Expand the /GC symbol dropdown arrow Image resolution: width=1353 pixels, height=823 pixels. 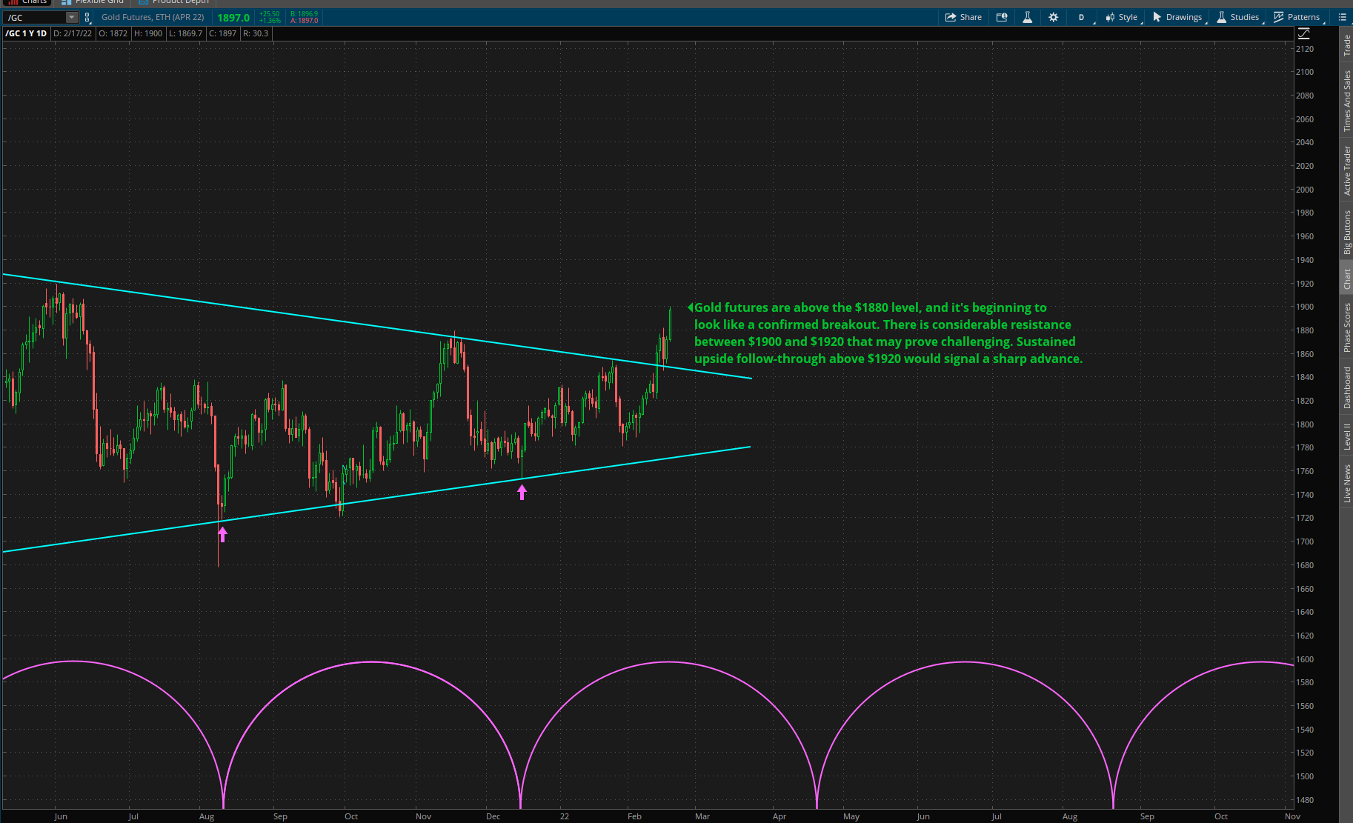tap(72, 17)
